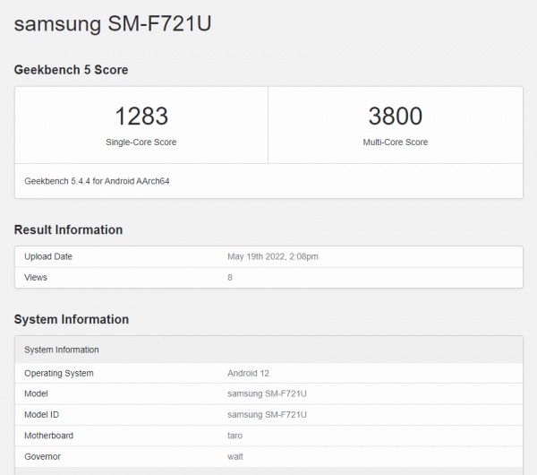Click the Single-Core Score label

(x=141, y=142)
